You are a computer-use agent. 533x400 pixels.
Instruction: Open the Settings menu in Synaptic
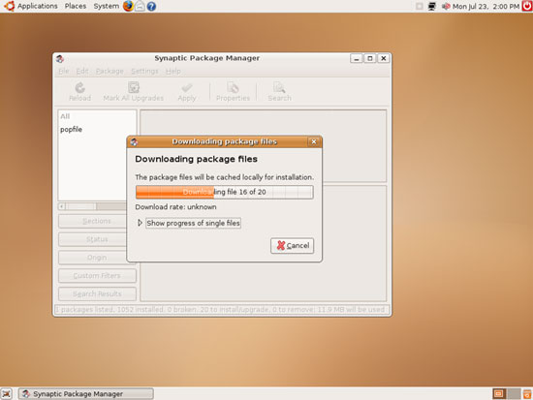(x=144, y=71)
